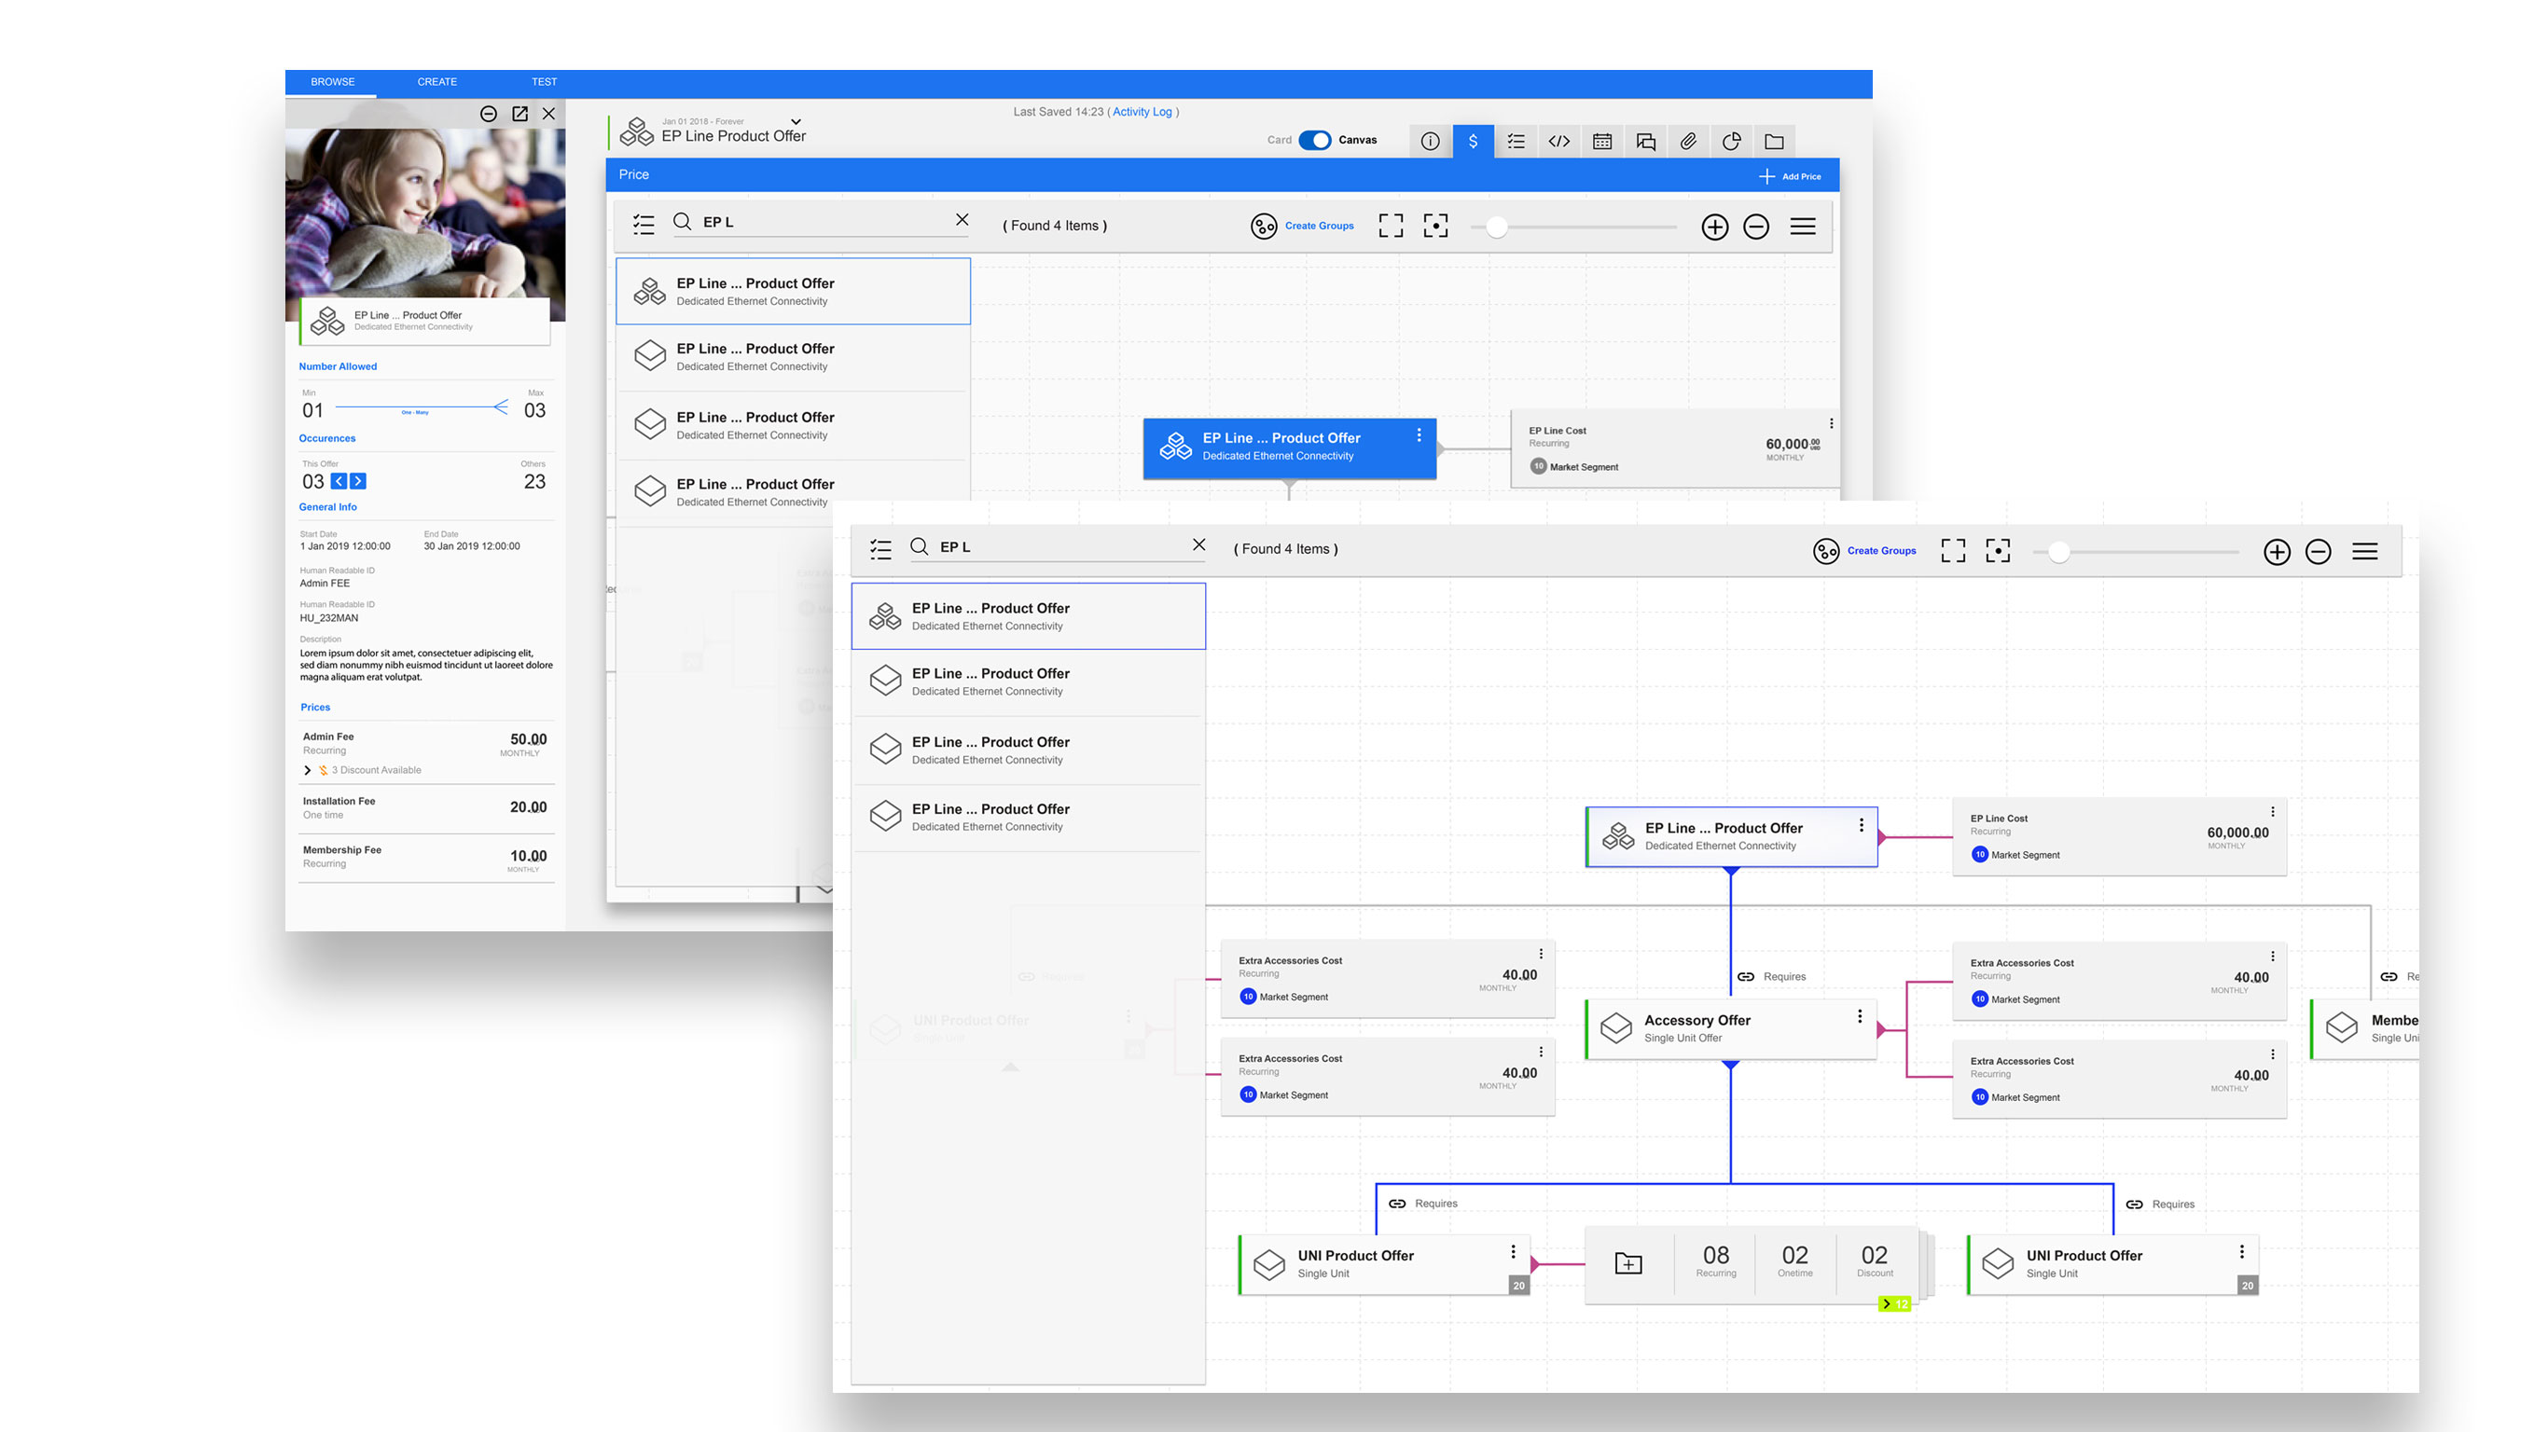Click the Add Price button
The width and height of the screenshot is (2548, 1432).
[1791, 176]
